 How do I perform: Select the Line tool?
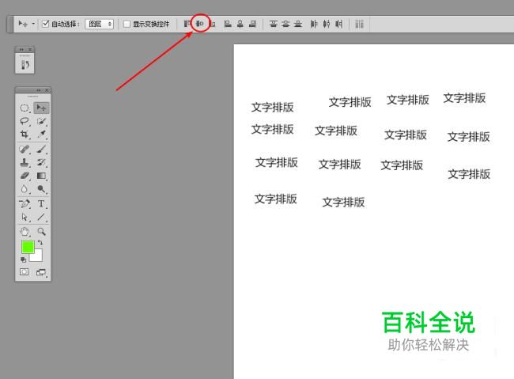pyautogui.click(x=41, y=217)
